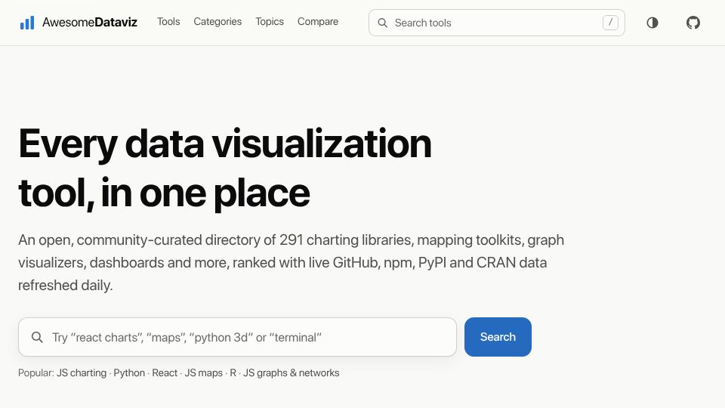This screenshot has height=408, width=725.
Task: Select the popular React link
Action: tap(165, 372)
